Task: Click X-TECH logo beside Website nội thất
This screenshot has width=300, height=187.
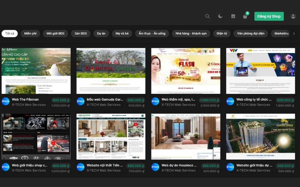Action: (x=81, y=167)
